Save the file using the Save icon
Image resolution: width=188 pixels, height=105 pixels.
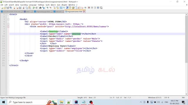(x=8, y=8)
